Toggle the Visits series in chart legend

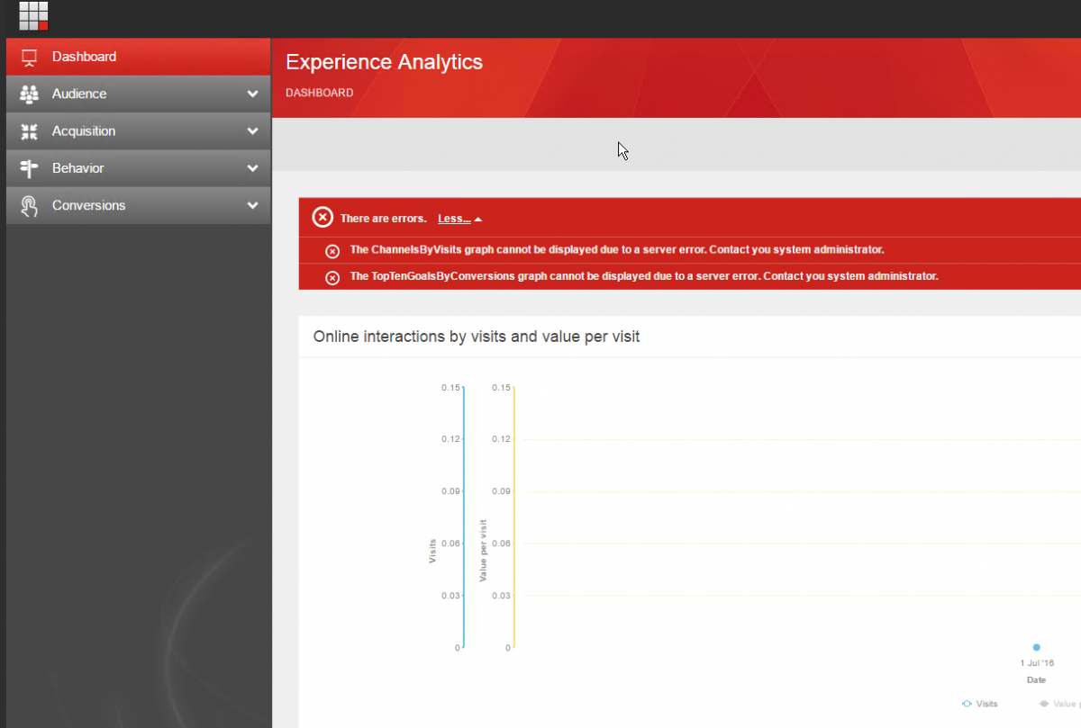pos(980,704)
